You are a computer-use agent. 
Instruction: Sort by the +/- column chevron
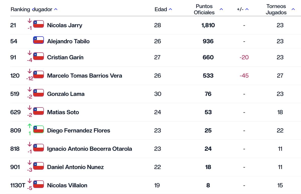coord(247,9)
